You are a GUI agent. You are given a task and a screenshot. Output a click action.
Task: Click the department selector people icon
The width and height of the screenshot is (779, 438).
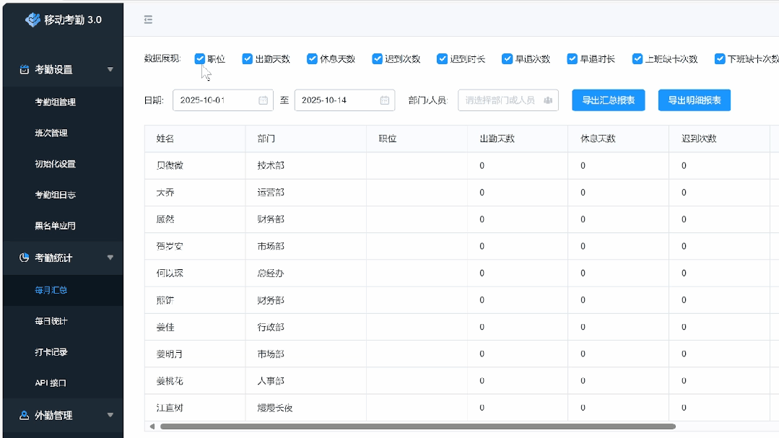click(x=548, y=100)
